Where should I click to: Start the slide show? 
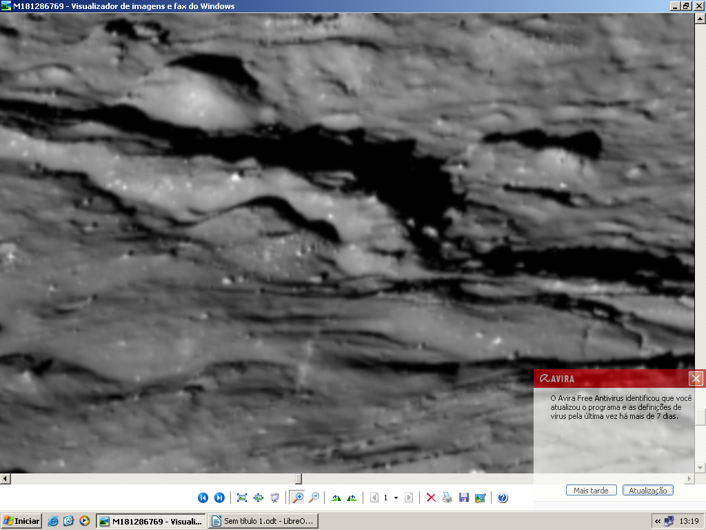pos(275,498)
